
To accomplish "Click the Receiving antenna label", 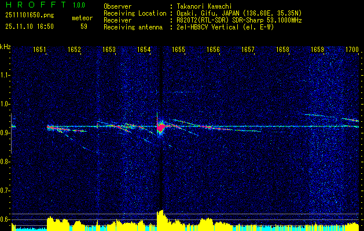I will pyautogui.click(x=133, y=27).
